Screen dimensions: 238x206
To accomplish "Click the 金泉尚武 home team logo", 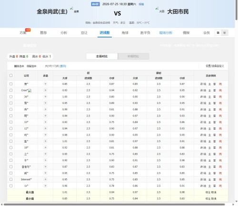I will 71,9.
